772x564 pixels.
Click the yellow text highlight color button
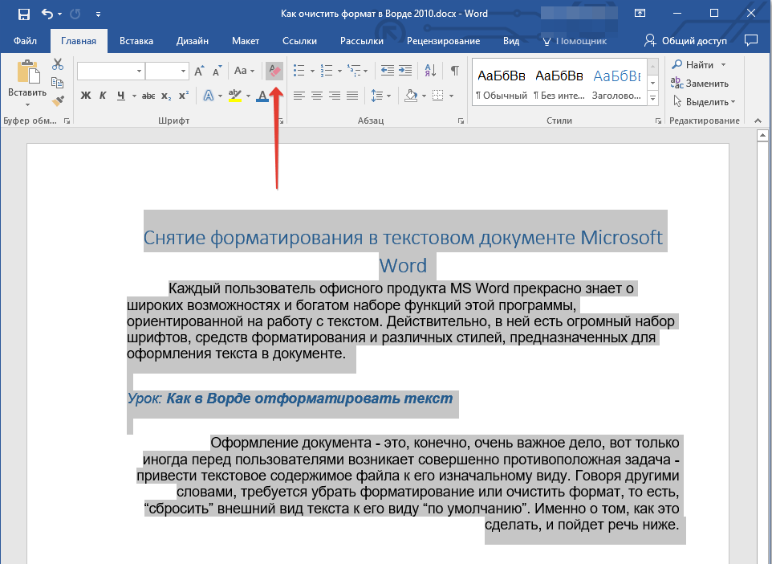coord(234,96)
